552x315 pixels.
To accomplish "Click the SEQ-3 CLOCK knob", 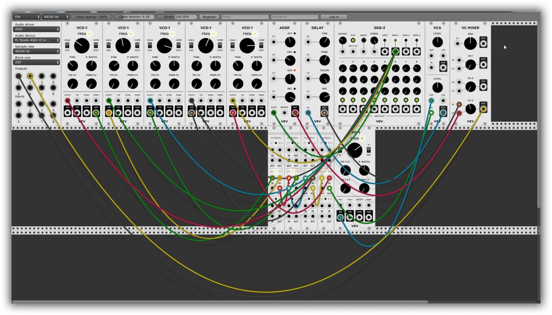I will click(343, 40).
